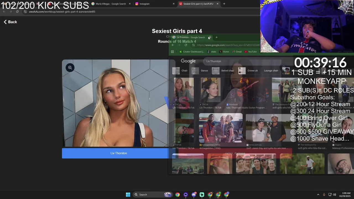This screenshot has width=354, height=199.
Task: Click the taskbar Search box
Action: [x=152, y=195]
